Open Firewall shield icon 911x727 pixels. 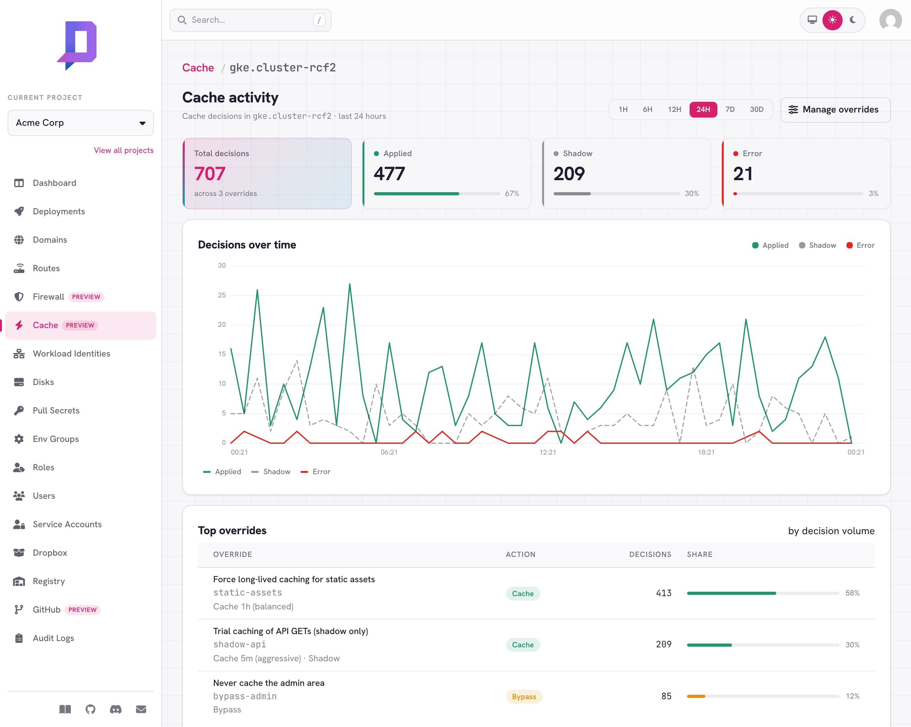coord(19,297)
